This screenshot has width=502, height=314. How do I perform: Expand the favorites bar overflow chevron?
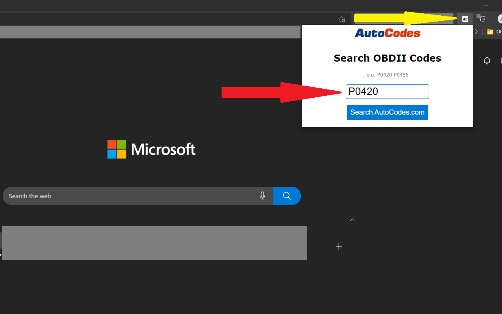tap(477, 32)
